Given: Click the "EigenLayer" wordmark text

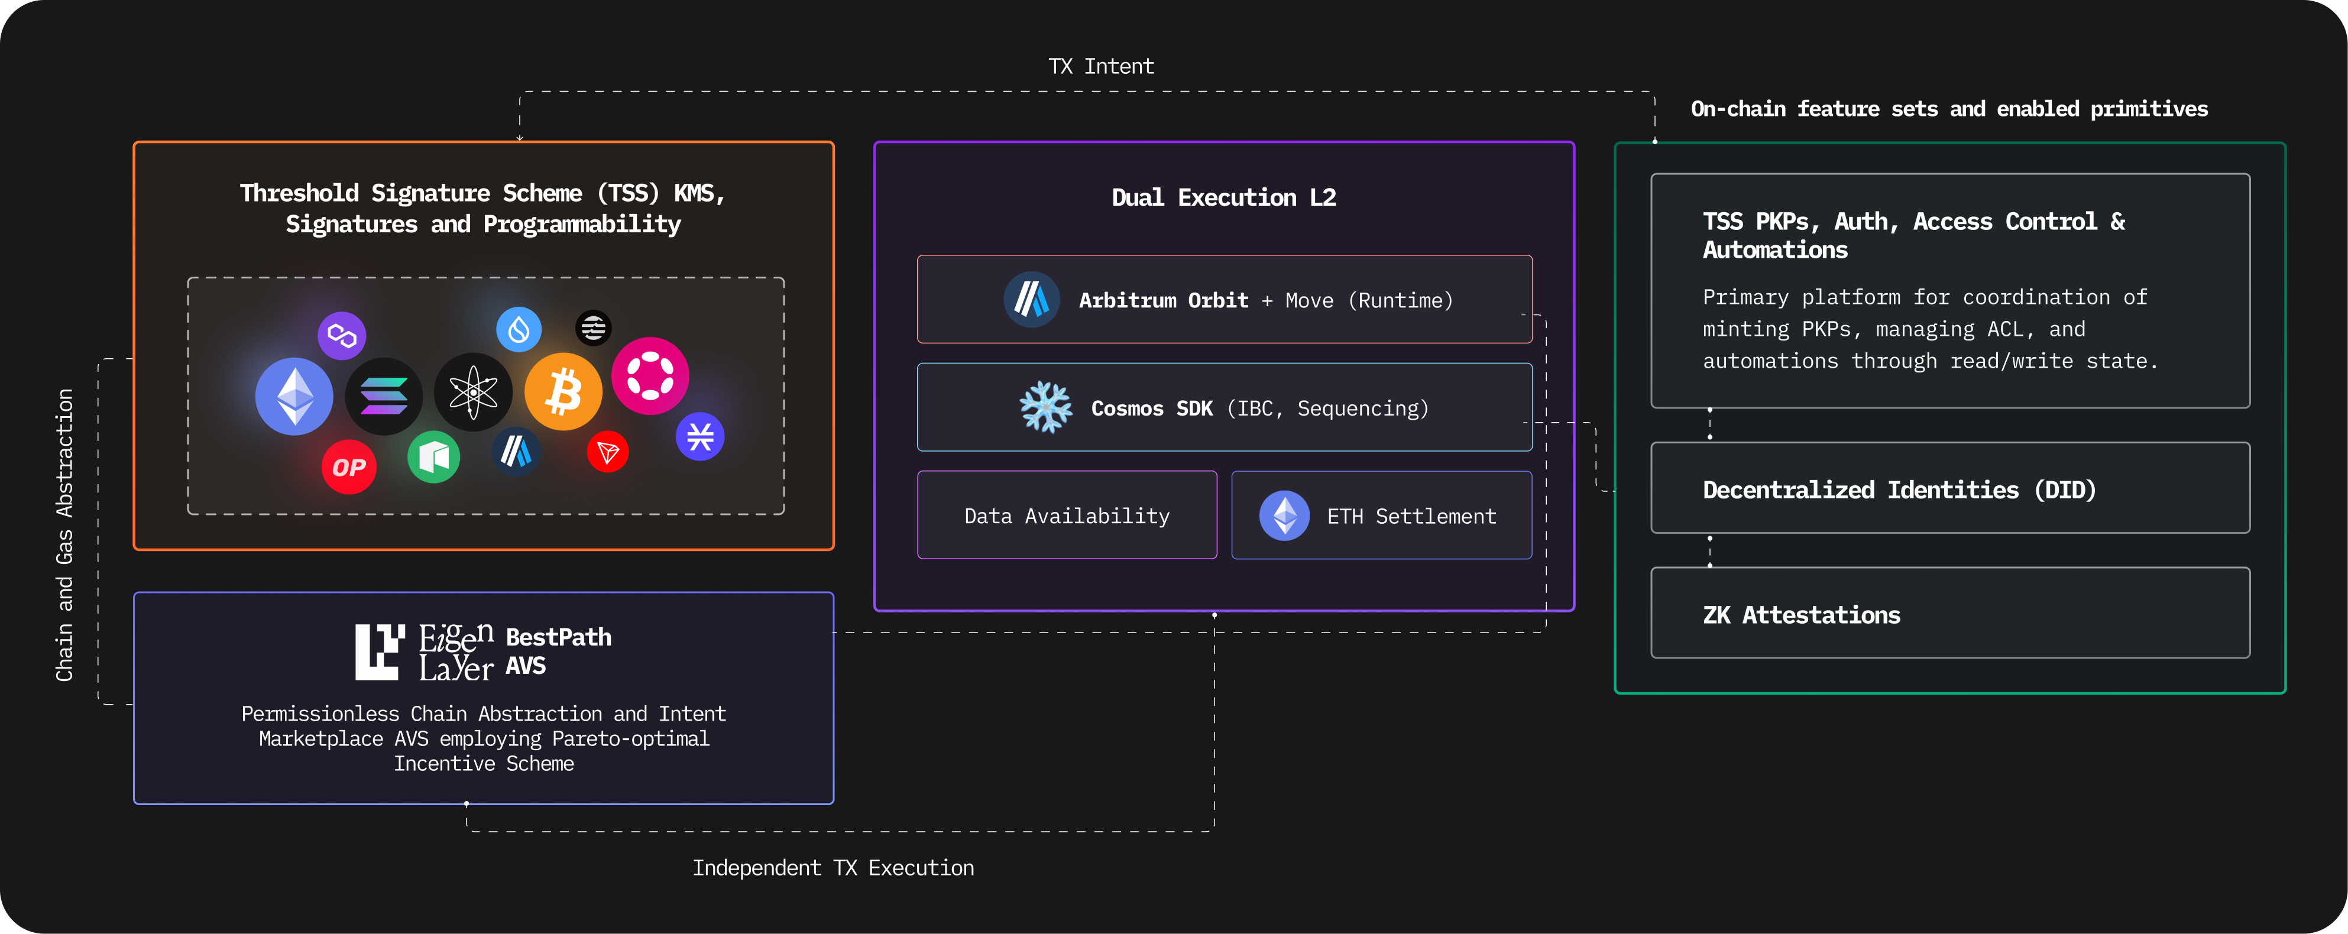Looking at the screenshot, I should click(456, 653).
